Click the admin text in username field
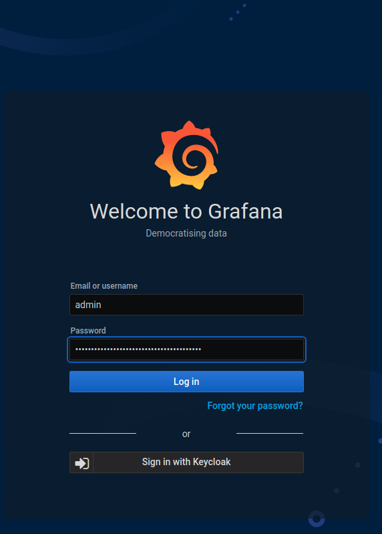 (x=88, y=305)
